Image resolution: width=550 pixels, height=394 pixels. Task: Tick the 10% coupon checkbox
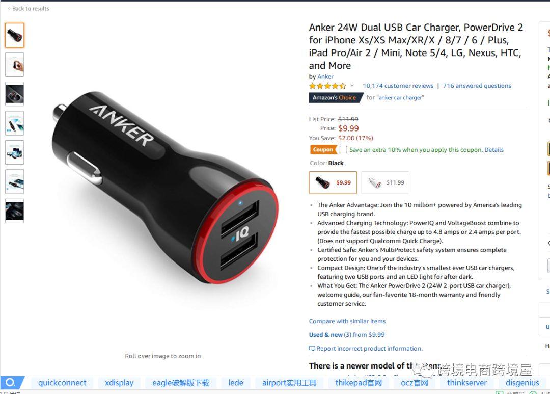343,149
